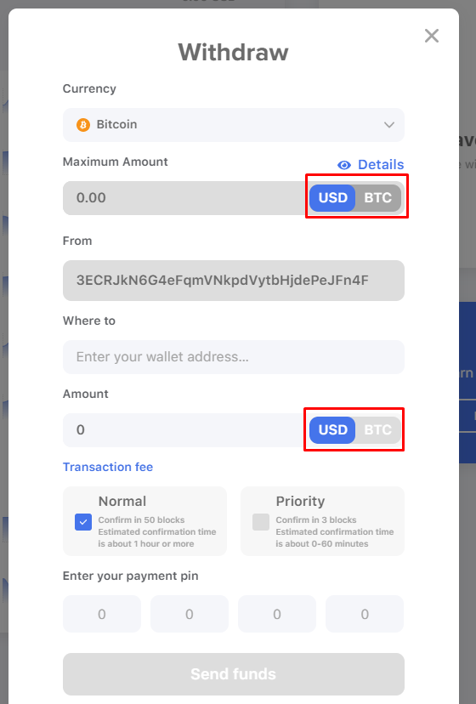Expand the Currency dropdown chevron
Viewport: 476px width, 704px height.
389,125
